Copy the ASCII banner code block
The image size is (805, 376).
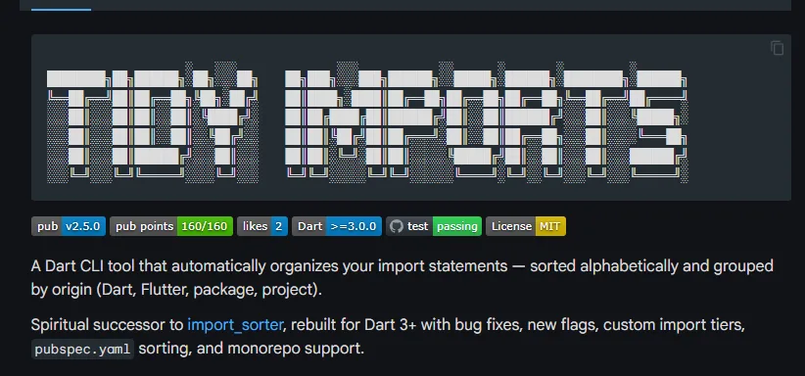click(777, 48)
